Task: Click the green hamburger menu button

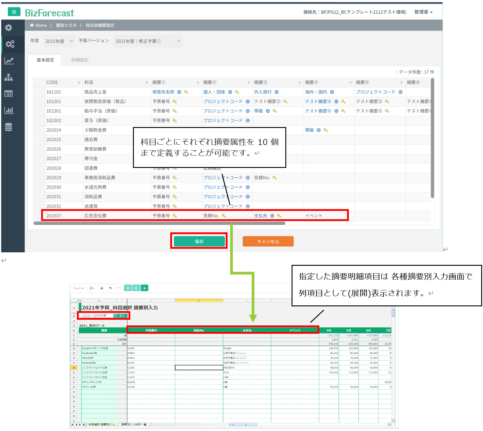Action: [14, 12]
